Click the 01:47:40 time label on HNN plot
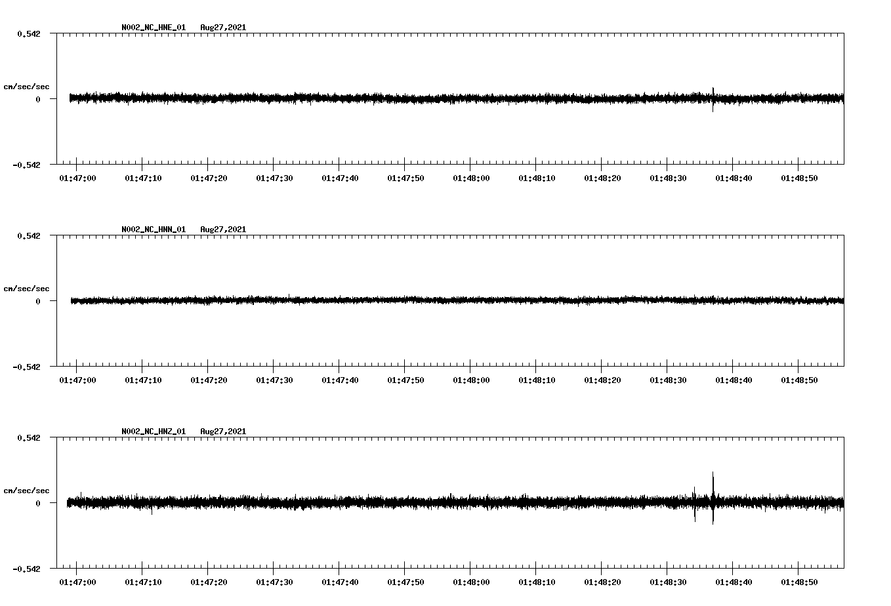 (340, 380)
